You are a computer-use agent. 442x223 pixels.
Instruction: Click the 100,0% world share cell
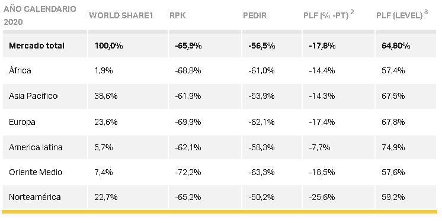(x=108, y=46)
